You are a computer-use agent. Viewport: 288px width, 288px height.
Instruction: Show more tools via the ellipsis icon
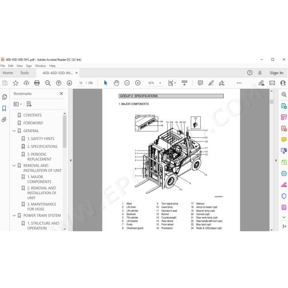coord(239,83)
